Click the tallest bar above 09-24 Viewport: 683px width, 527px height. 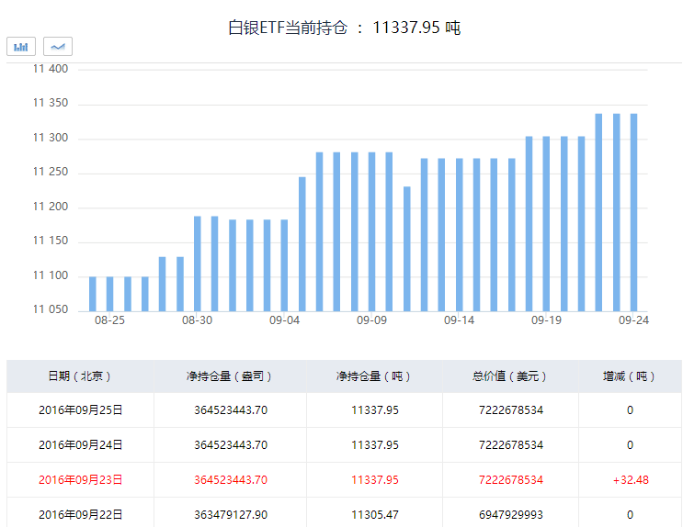pos(633,212)
